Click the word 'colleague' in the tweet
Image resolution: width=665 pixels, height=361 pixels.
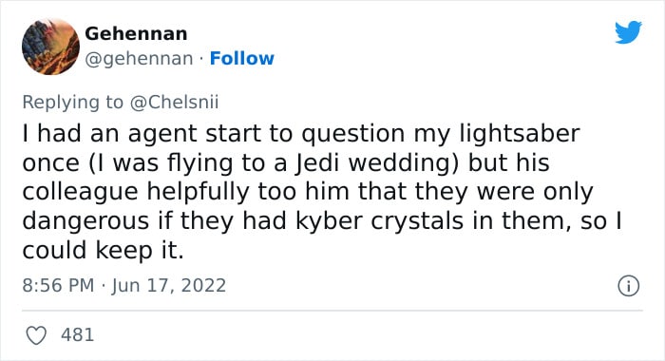point(81,192)
